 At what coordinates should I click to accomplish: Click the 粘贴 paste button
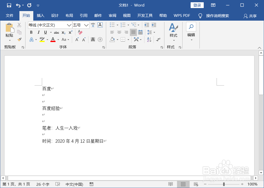[x=9, y=32]
